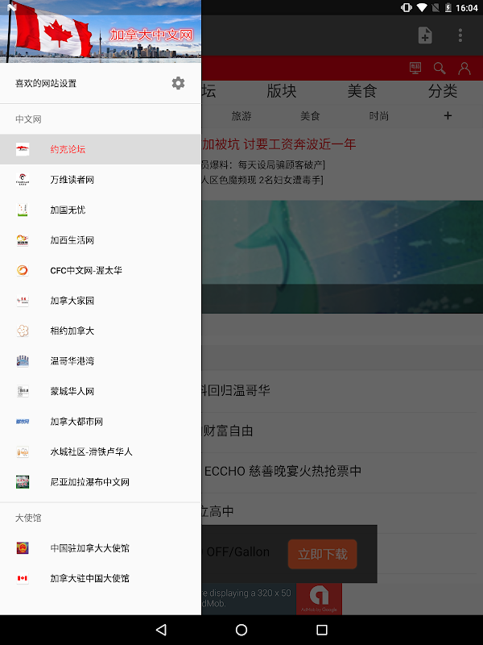The image size is (483, 645).
Task: Click the 喜欢的网站设置 label
Action: click(46, 83)
